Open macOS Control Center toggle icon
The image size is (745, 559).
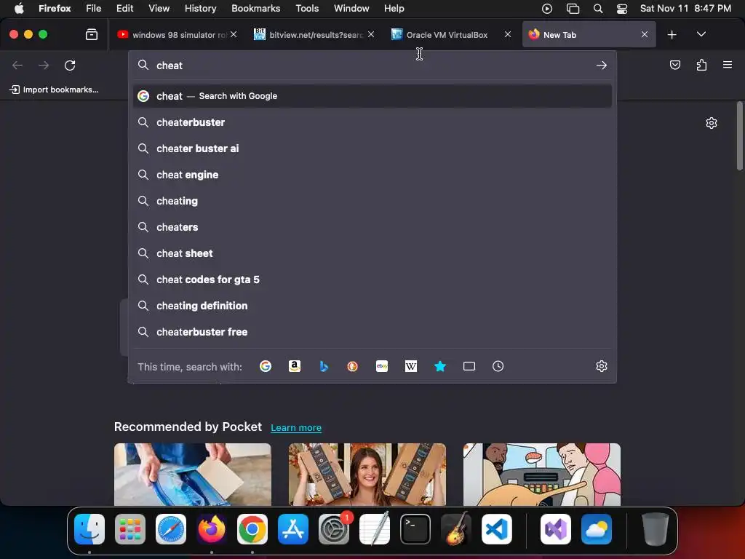622,9
